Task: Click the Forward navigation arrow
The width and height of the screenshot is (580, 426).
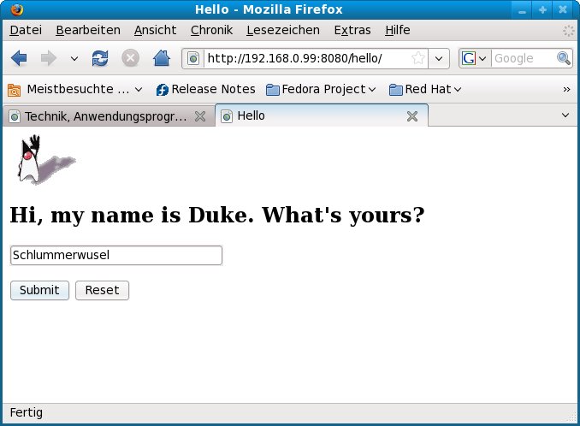Action: coord(48,58)
